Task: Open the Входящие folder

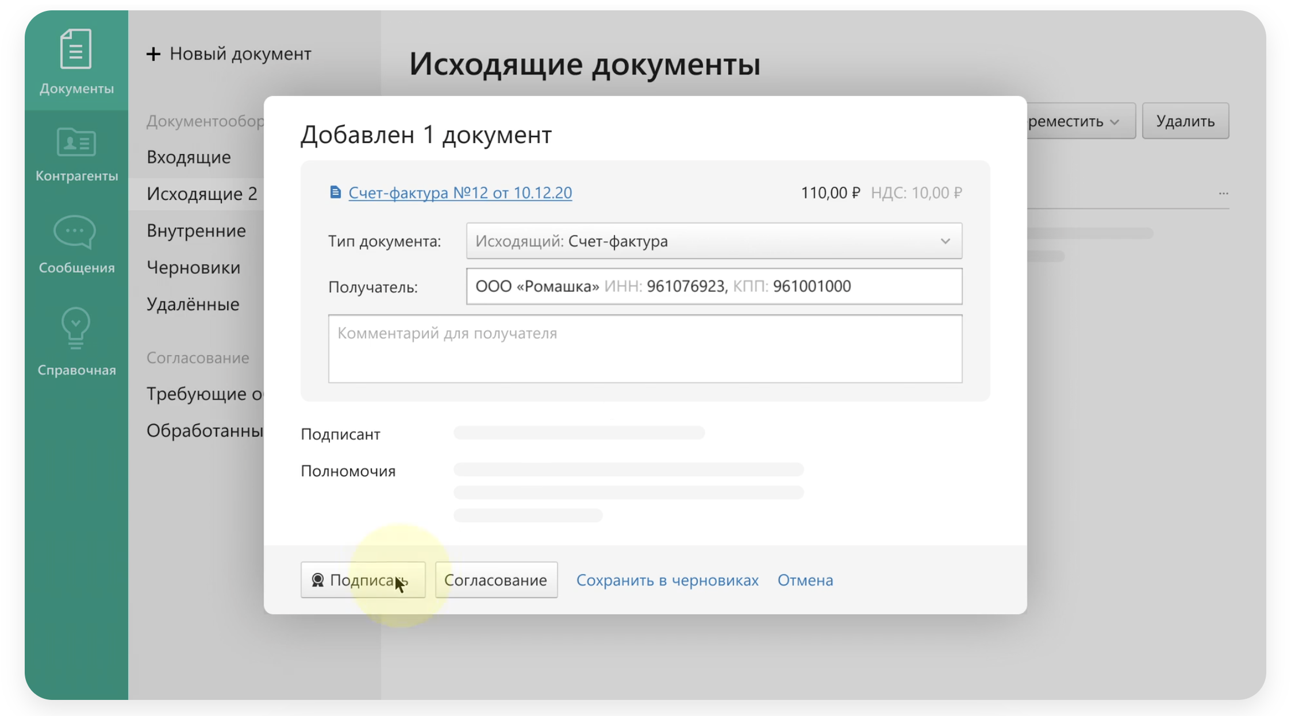Action: (x=189, y=157)
